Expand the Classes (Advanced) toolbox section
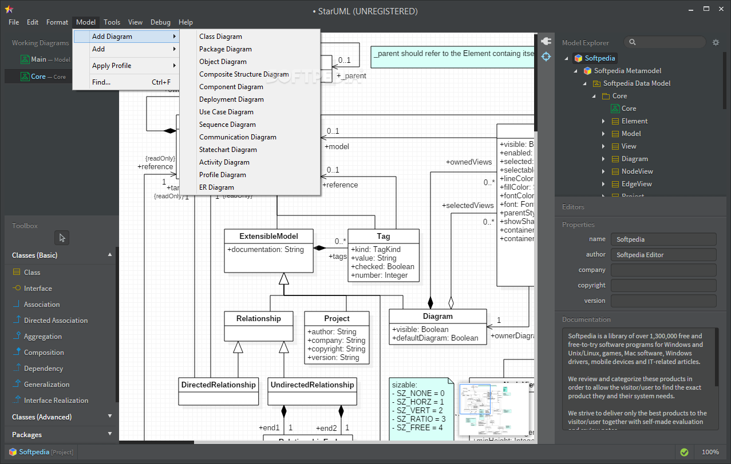731x464 pixels. [x=110, y=417]
